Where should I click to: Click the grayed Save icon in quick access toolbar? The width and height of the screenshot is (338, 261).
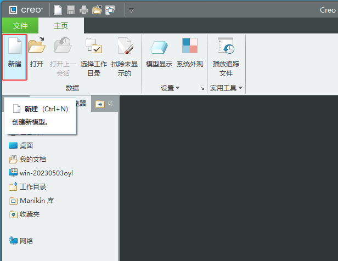(71, 10)
